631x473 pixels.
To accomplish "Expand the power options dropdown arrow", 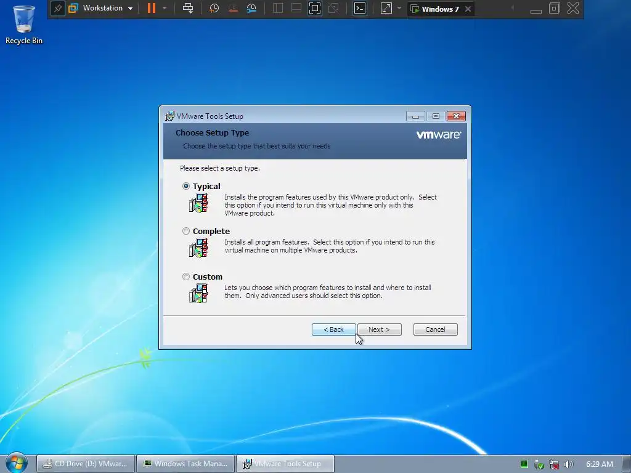I will point(165,8).
